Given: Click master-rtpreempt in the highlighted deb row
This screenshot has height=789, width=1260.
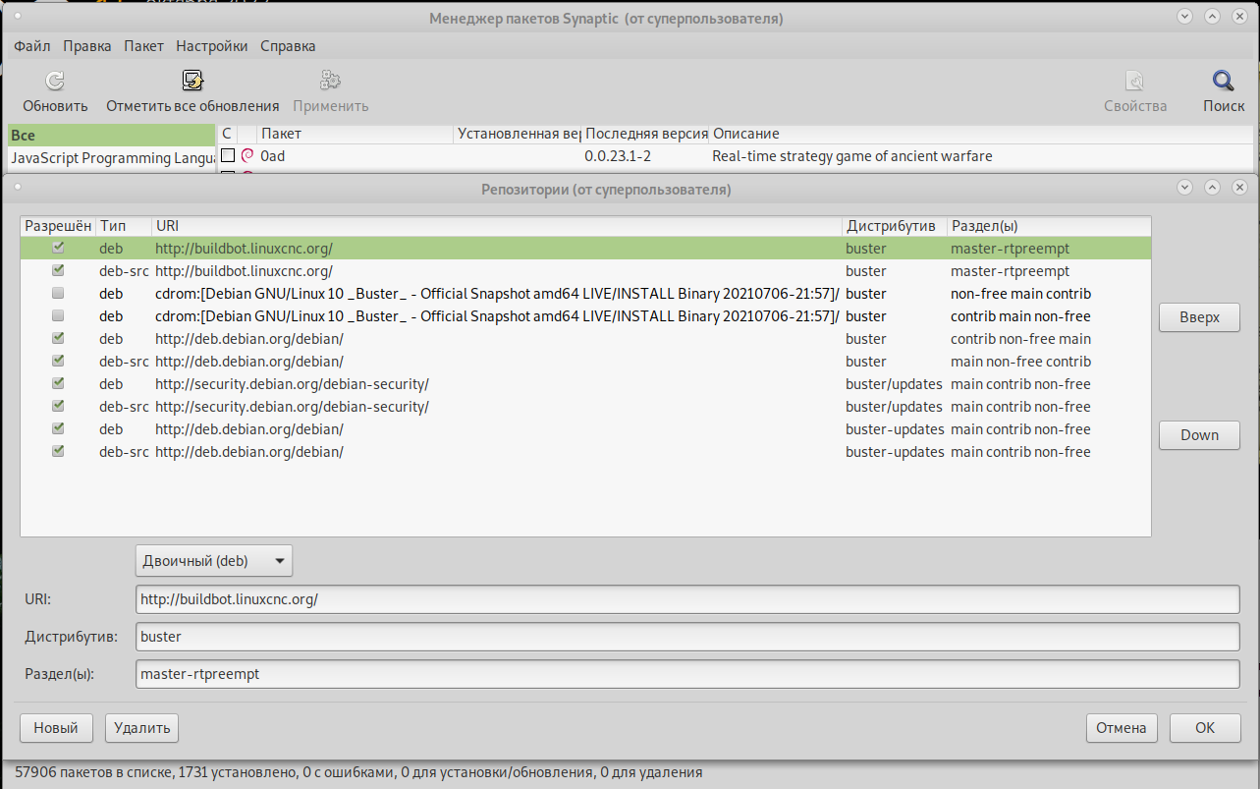Looking at the screenshot, I should click(x=1010, y=248).
